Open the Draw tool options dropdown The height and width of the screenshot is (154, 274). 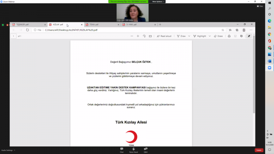coord(189,36)
